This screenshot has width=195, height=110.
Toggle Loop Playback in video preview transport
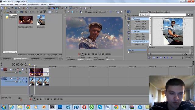[x=82, y=54]
